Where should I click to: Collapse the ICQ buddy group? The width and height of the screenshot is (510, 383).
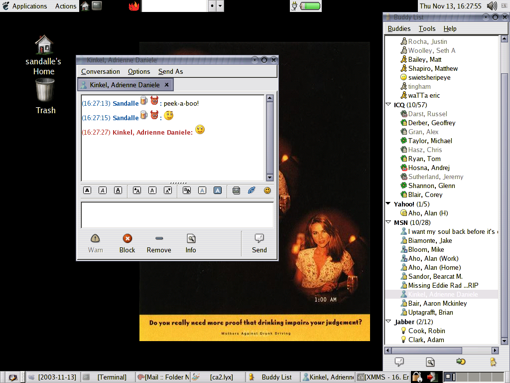tap(388, 105)
